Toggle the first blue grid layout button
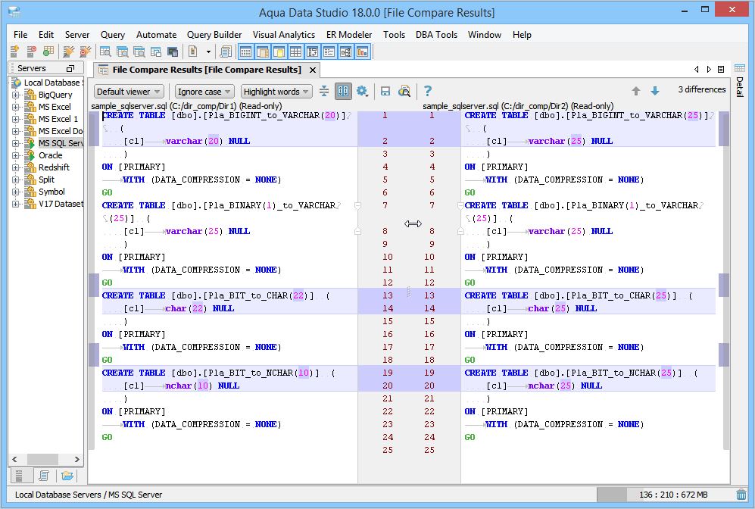 pyautogui.click(x=245, y=52)
